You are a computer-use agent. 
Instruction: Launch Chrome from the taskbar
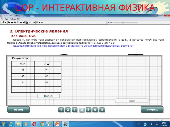click(42, 124)
